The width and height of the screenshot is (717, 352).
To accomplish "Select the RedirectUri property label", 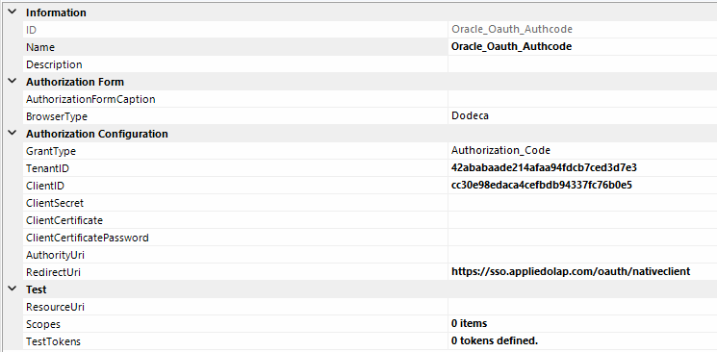I will [x=54, y=272].
